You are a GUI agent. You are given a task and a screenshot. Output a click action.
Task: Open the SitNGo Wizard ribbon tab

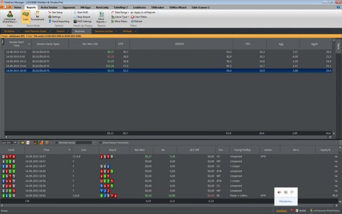click(x=178, y=7)
